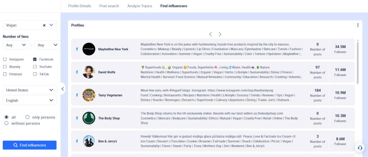Expand the United States country dropdown
The height and width of the screenshot is (157, 368).
point(29,90)
